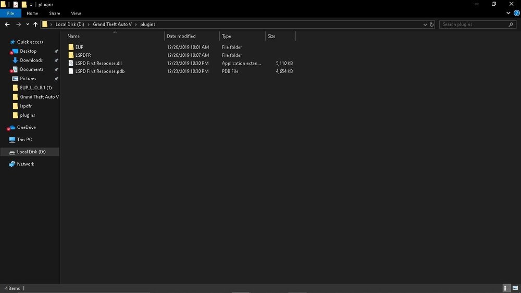Click the EUP folder icon
This screenshot has width=521, height=293.
click(71, 47)
